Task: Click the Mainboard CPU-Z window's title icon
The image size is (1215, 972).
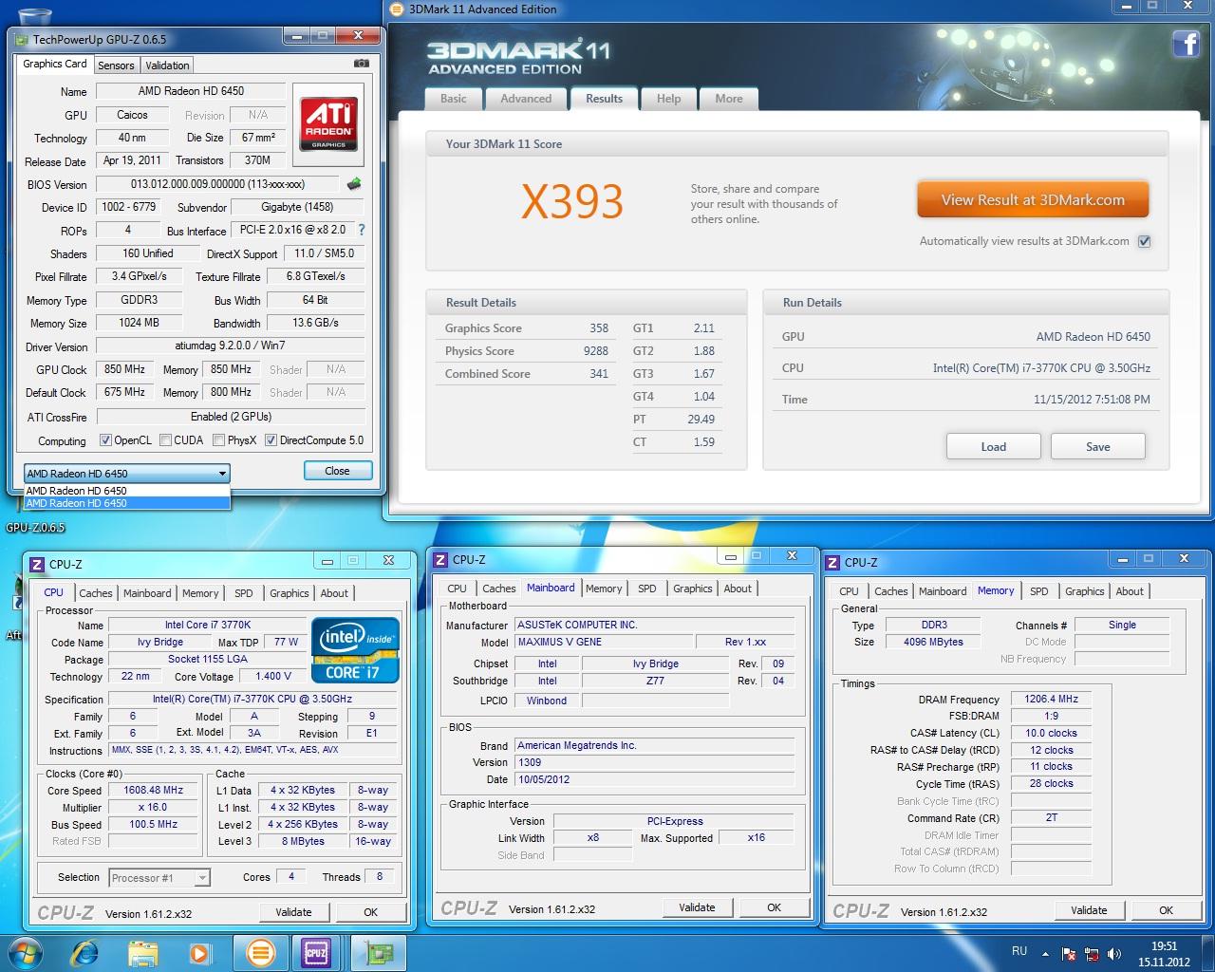Action: (x=440, y=559)
